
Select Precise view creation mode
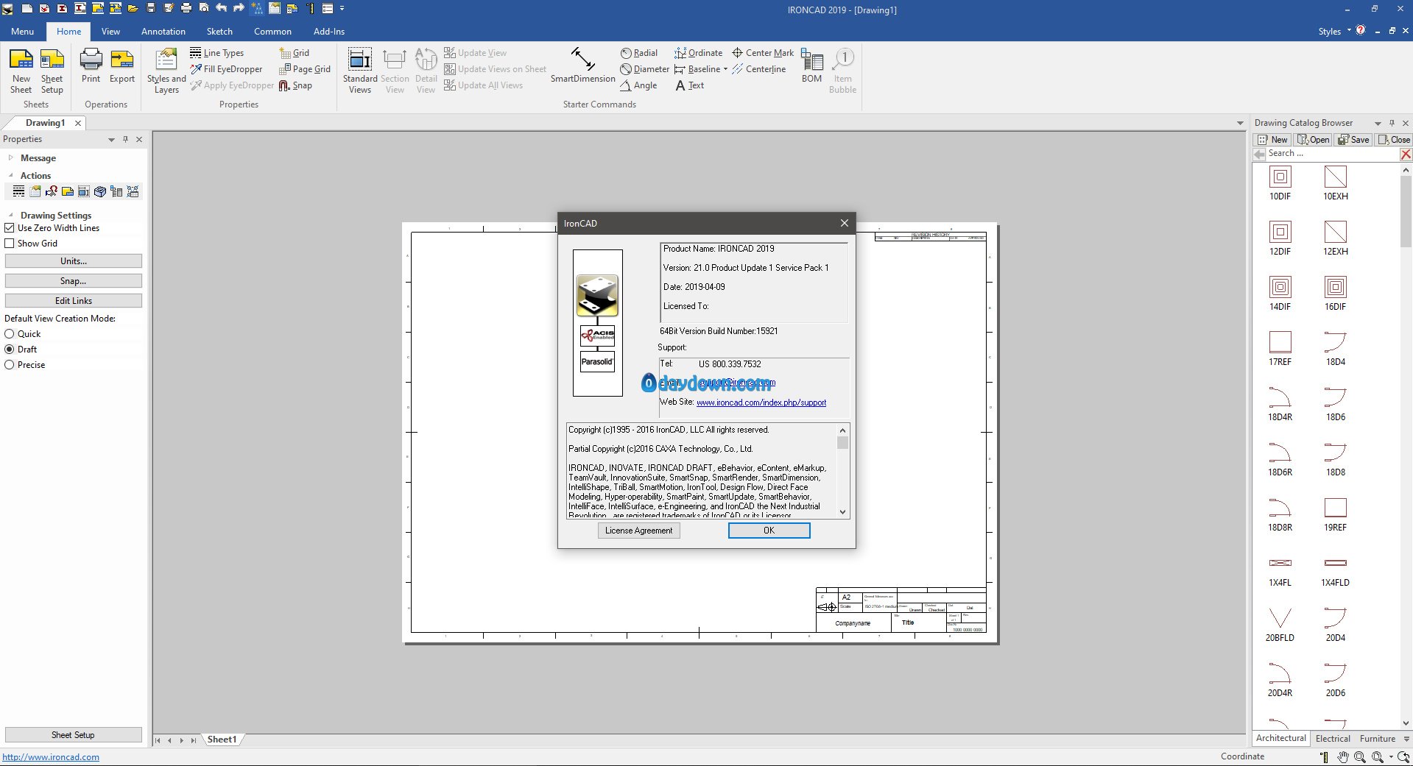tap(10, 365)
